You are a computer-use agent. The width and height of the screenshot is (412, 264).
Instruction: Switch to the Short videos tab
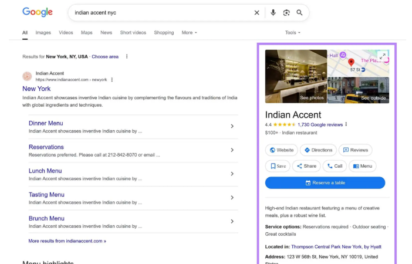[133, 33]
